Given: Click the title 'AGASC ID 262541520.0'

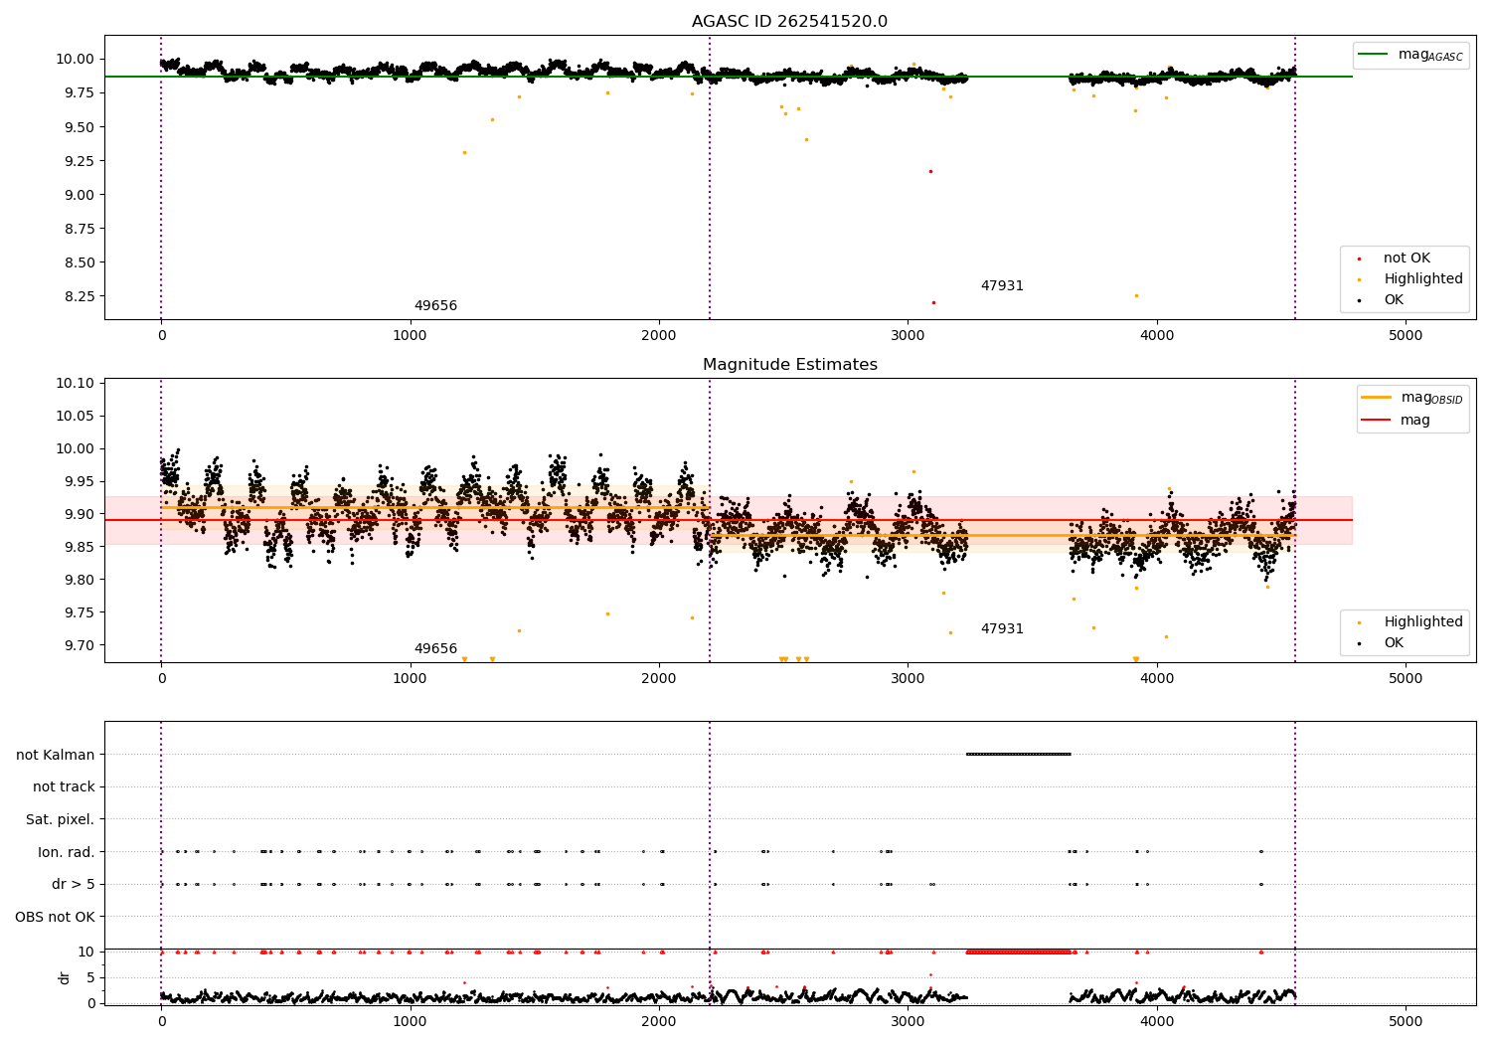Looking at the screenshot, I should [x=789, y=22].
